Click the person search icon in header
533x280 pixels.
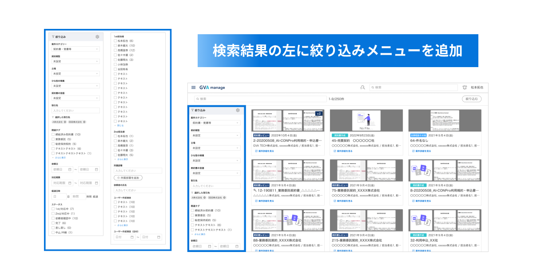point(362,88)
